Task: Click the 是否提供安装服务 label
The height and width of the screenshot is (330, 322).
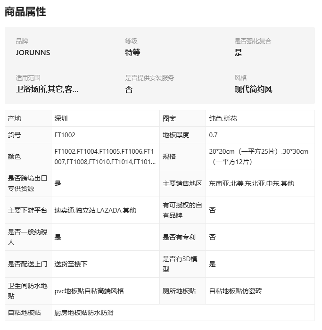Action: point(149,78)
